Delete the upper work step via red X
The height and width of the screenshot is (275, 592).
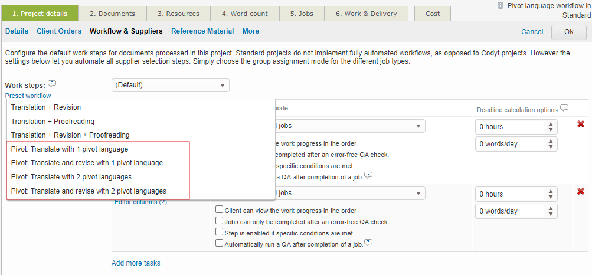coord(580,125)
